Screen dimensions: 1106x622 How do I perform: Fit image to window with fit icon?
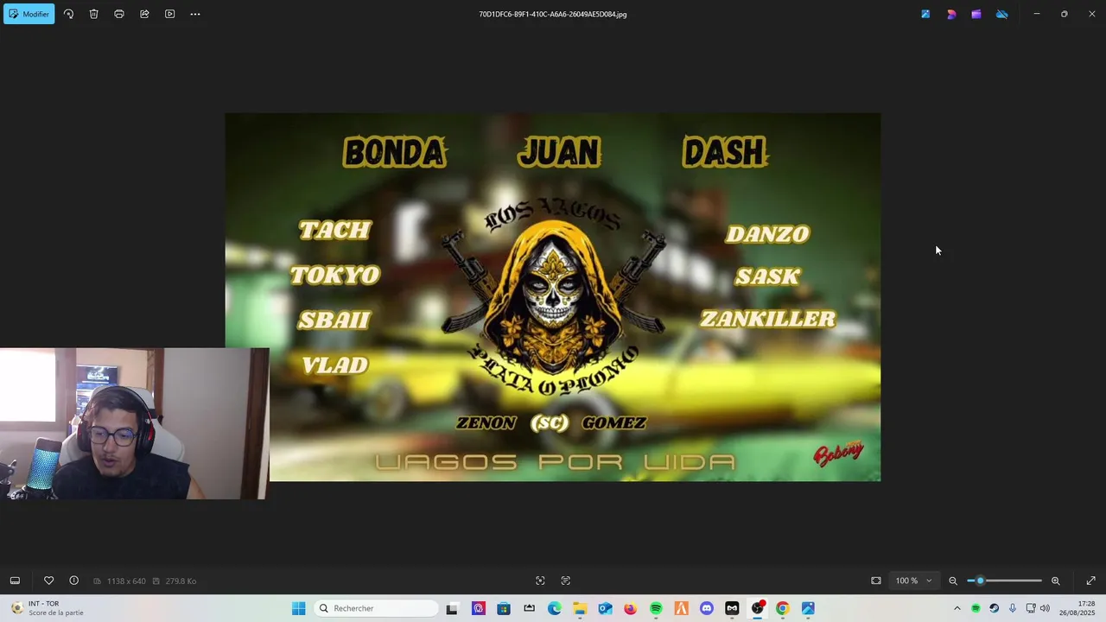875,581
